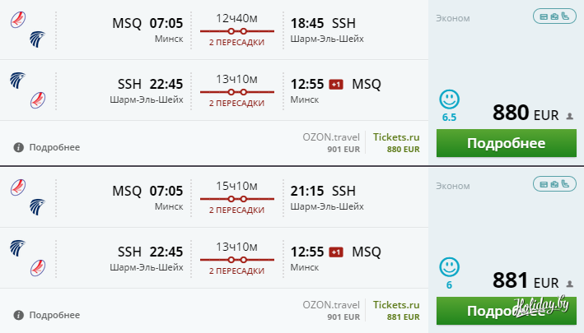Click the 15ч10м two-transfer route line
Screen dimensions: 584x333
pos(236,199)
